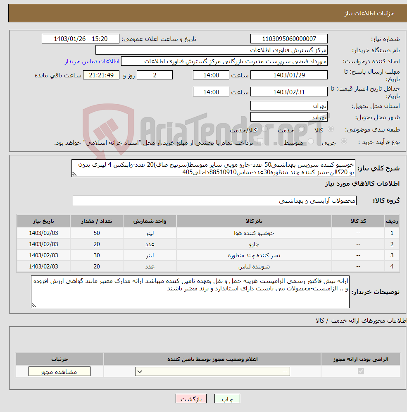Screen dimensions: 407x412
Task: Click the عدد unit in the شوینده لباس row
Action: 150,266
